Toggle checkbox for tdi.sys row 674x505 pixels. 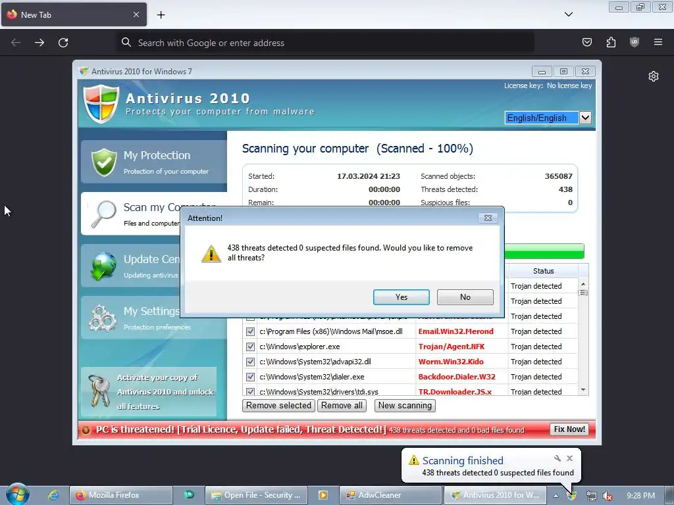tap(250, 391)
